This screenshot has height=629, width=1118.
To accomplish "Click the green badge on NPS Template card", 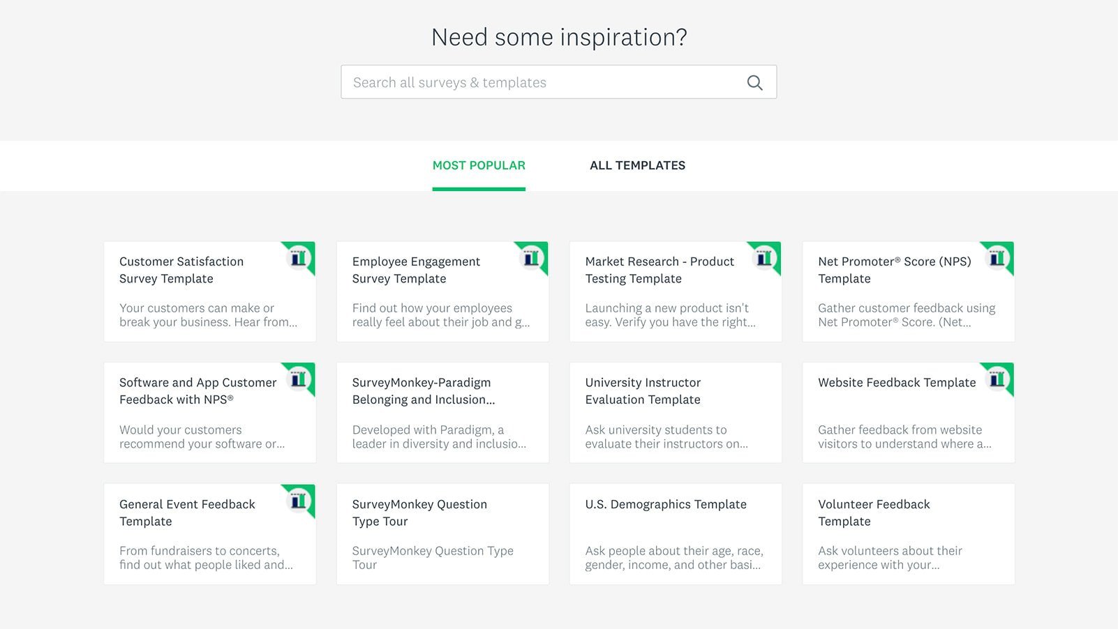I will pyautogui.click(x=997, y=258).
